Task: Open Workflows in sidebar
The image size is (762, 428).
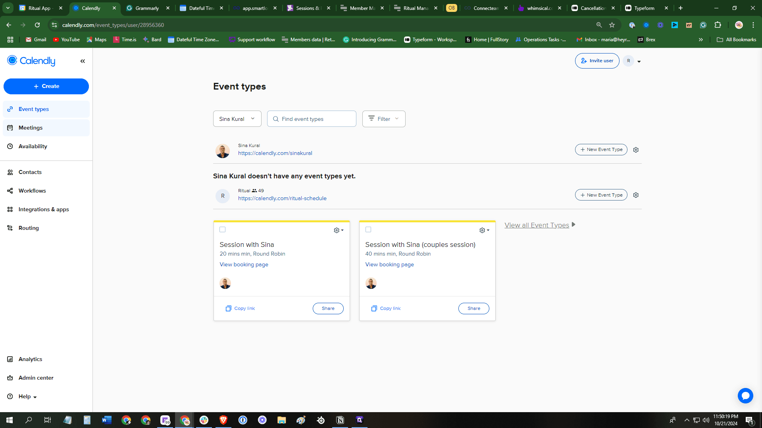Action: point(46,191)
